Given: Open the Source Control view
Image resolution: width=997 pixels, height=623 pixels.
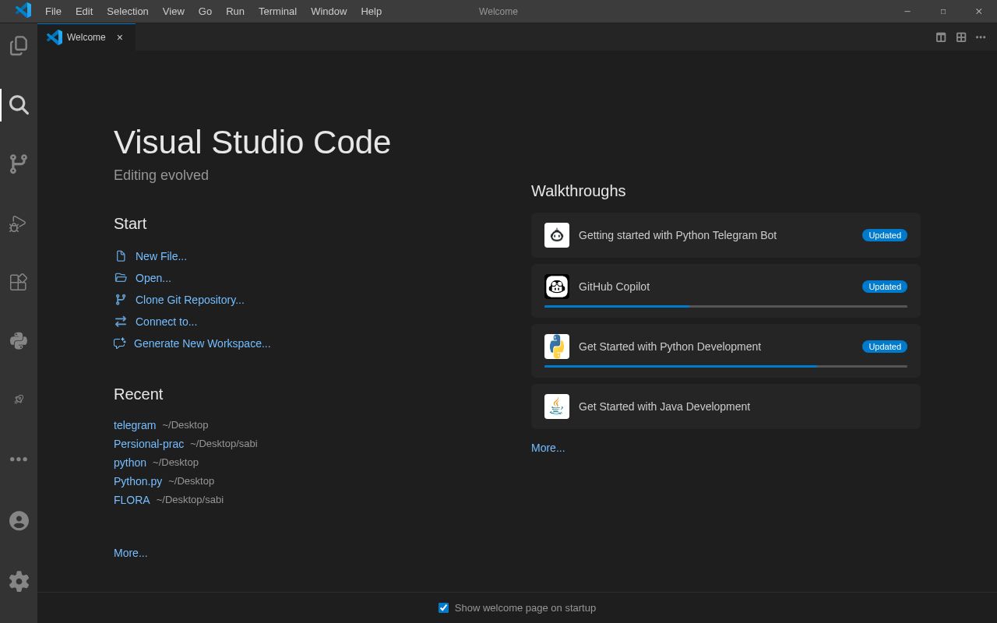Looking at the screenshot, I should pyautogui.click(x=19, y=164).
